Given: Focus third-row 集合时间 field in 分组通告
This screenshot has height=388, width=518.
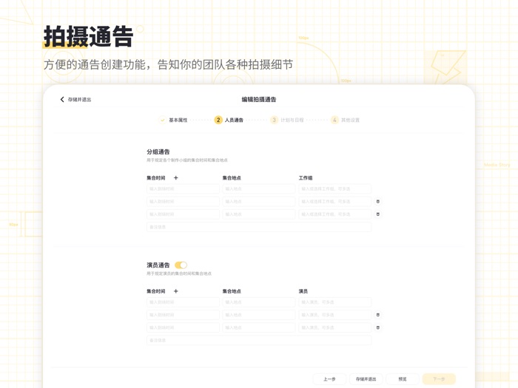Looking at the screenshot, I should tap(183, 214).
